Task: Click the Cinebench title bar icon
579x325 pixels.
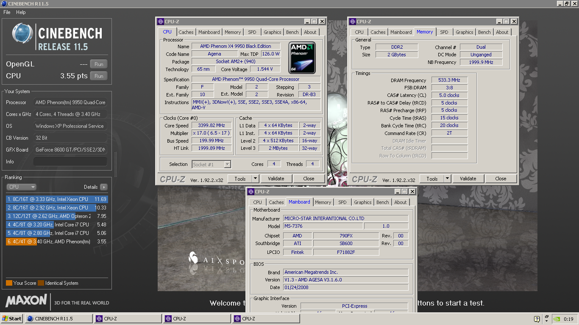Action: 4,4
